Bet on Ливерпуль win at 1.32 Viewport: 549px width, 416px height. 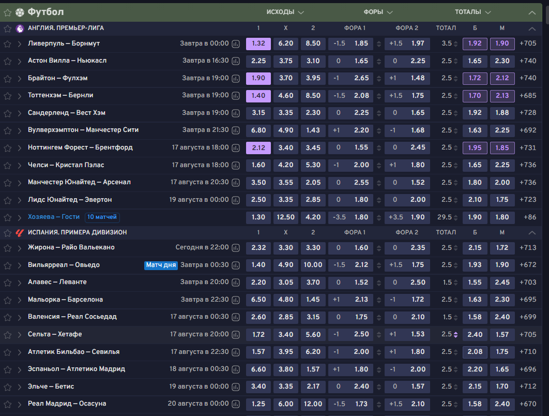(258, 44)
